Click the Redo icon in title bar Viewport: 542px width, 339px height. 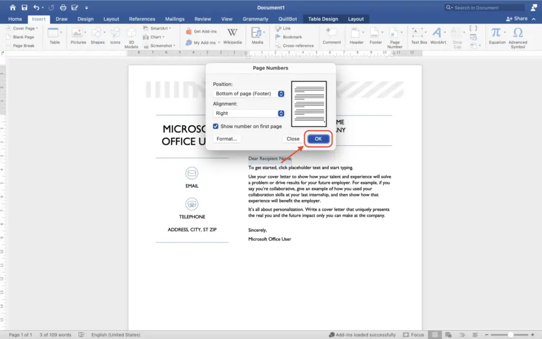[x=51, y=7]
